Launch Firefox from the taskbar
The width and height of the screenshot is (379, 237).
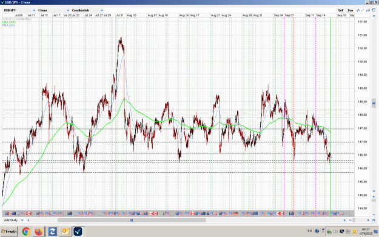pyautogui.click(x=39, y=232)
